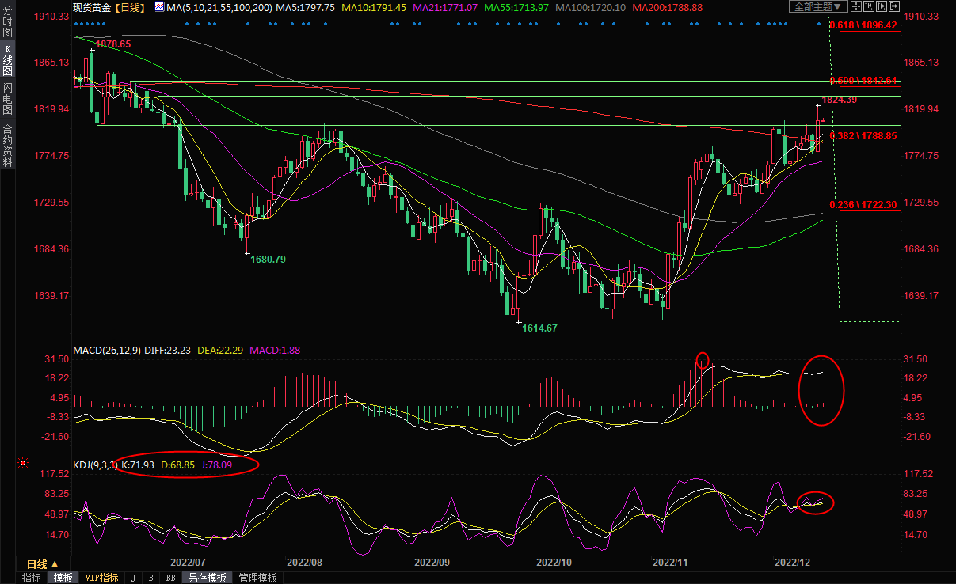Select the 模板 bottom tab

(x=62, y=578)
